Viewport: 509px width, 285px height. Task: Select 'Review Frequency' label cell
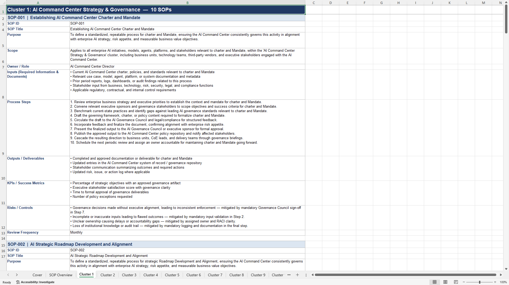click(38, 233)
